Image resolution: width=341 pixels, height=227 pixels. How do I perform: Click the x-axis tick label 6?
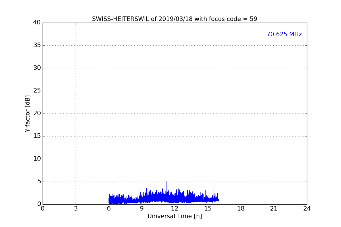109,209
